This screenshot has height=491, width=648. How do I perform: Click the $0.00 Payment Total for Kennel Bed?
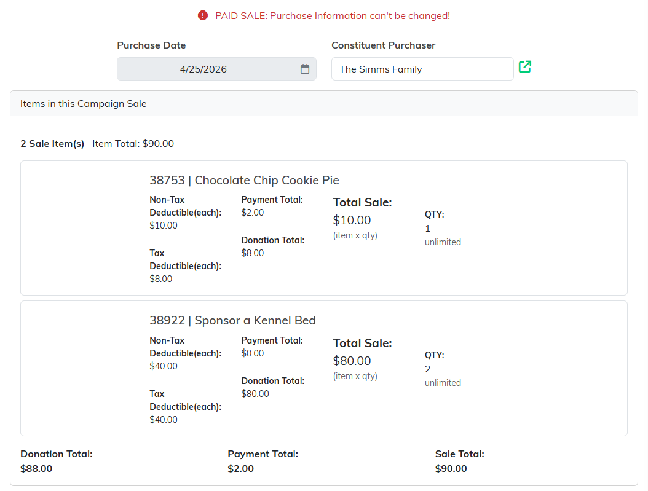(253, 353)
